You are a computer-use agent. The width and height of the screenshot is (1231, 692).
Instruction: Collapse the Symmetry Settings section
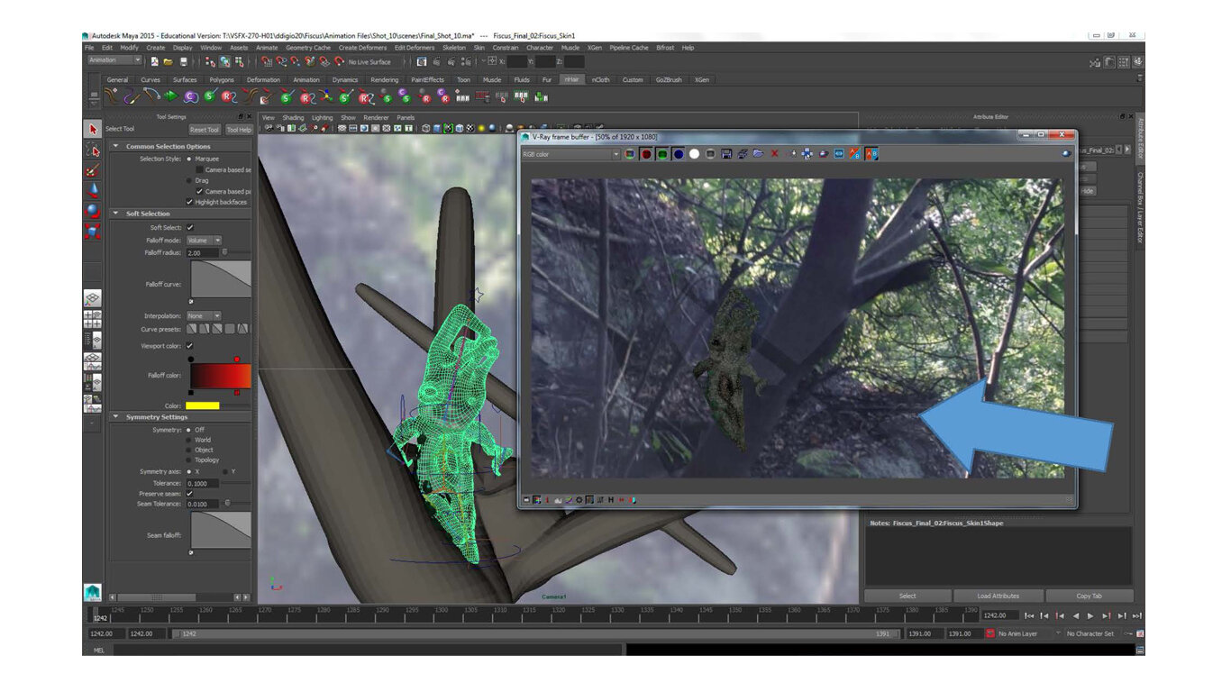pyautogui.click(x=116, y=417)
